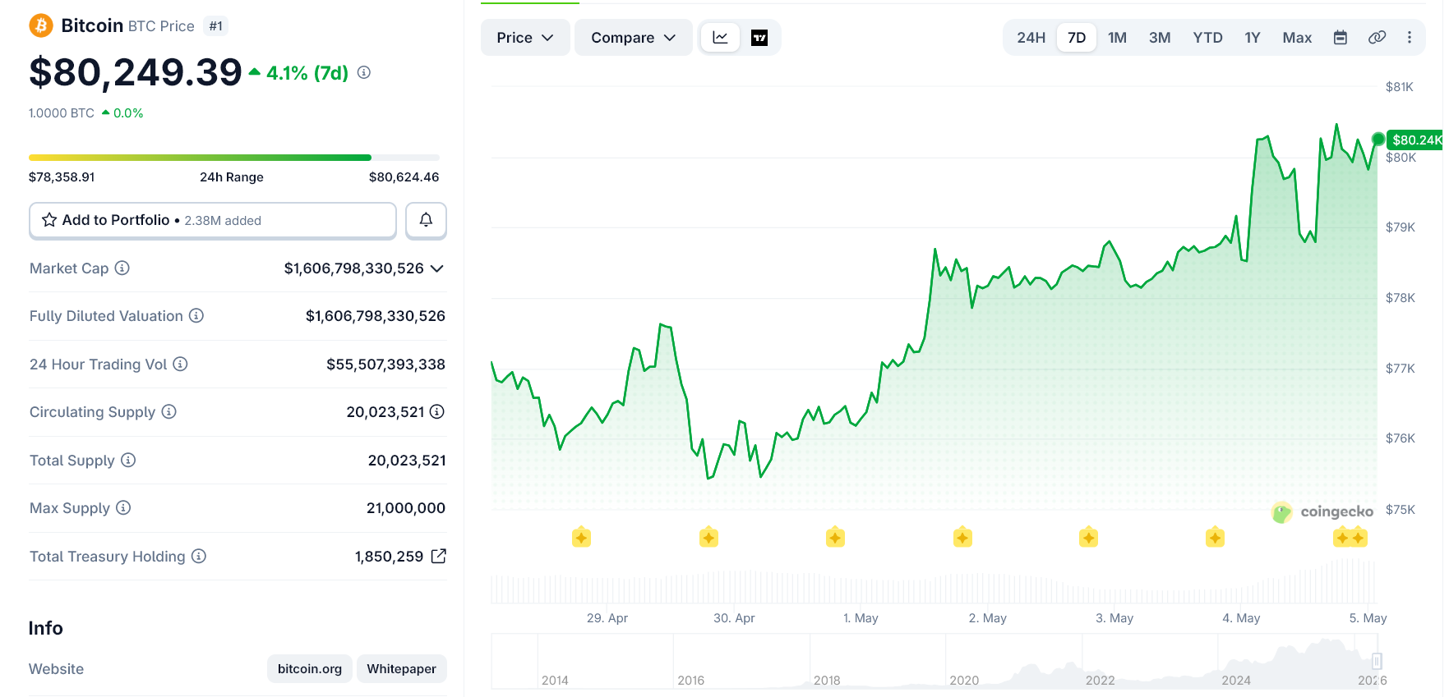Viewport: 1449px width, 697px height.
Task: Open the Compare dropdown
Action: (x=633, y=38)
